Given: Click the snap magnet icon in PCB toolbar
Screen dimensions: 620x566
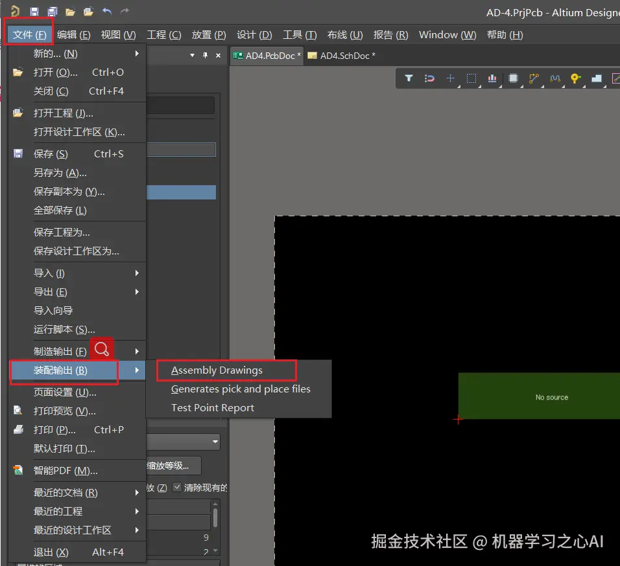Looking at the screenshot, I should coord(429,78).
